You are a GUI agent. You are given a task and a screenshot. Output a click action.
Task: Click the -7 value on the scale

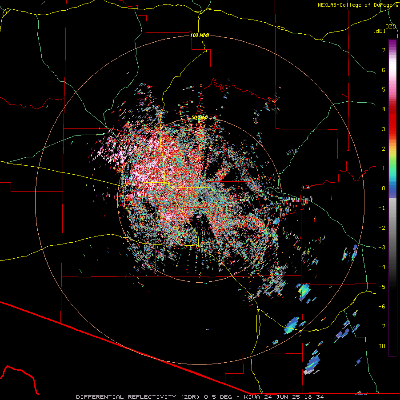coord(382,326)
